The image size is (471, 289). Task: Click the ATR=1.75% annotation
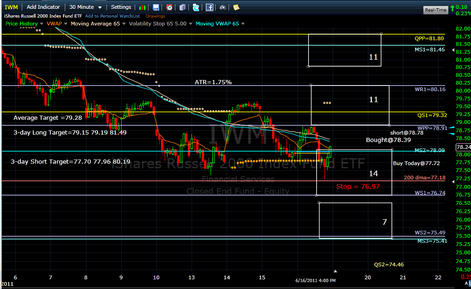(213, 82)
